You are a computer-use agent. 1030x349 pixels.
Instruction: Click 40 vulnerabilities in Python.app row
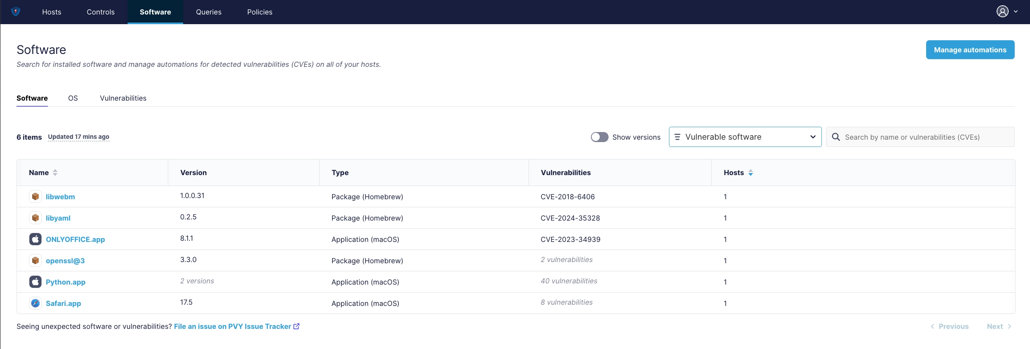point(569,281)
